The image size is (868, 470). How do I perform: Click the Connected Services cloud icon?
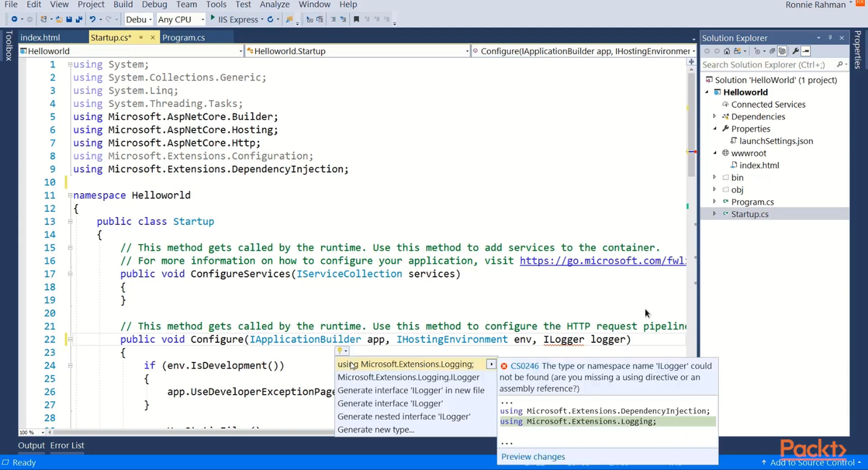point(726,104)
